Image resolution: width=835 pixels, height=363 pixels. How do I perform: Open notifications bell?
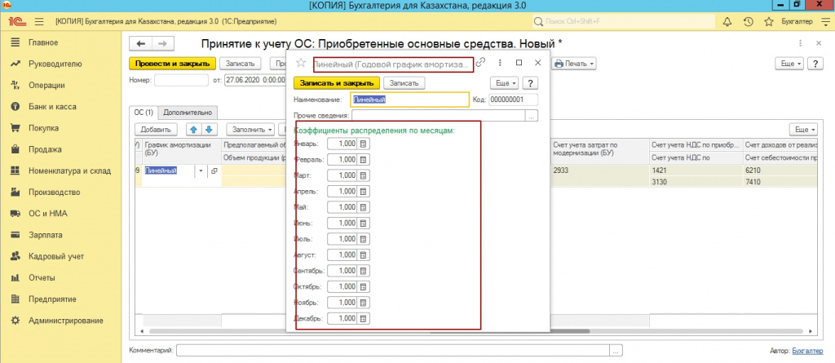[727, 22]
